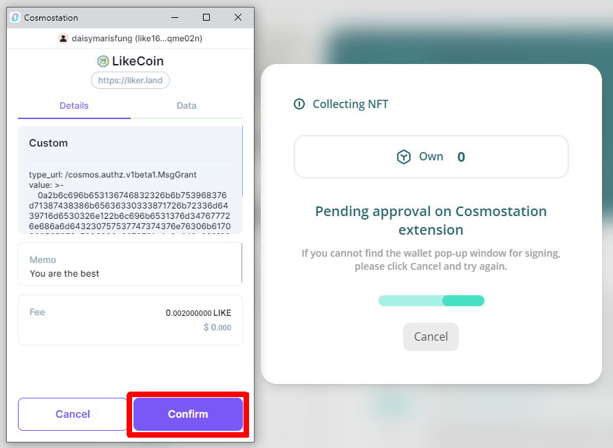Cancel the transaction in Cosmostation popup

point(73,414)
